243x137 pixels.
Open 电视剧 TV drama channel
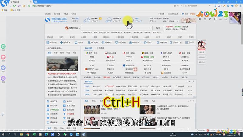[79, 42]
